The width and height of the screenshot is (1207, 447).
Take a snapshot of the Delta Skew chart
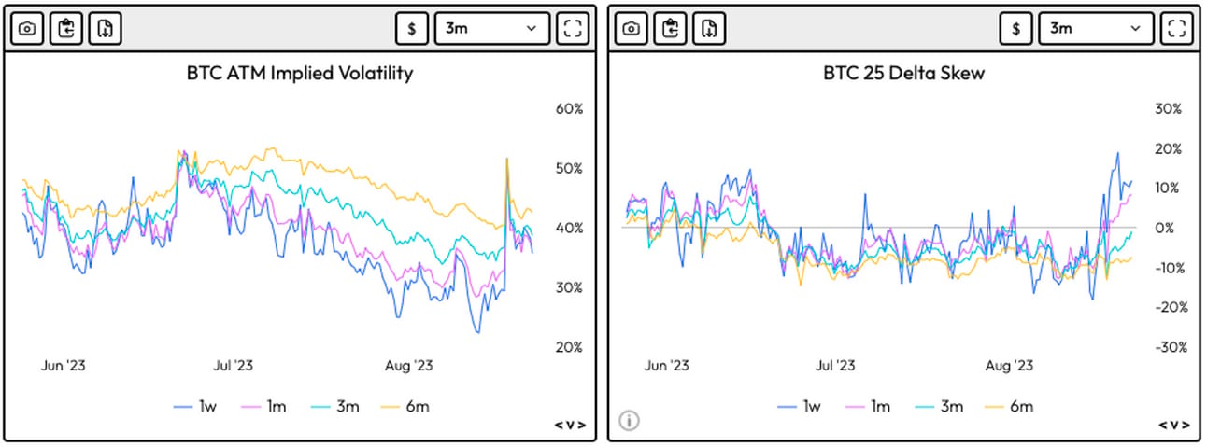(x=632, y=28)
